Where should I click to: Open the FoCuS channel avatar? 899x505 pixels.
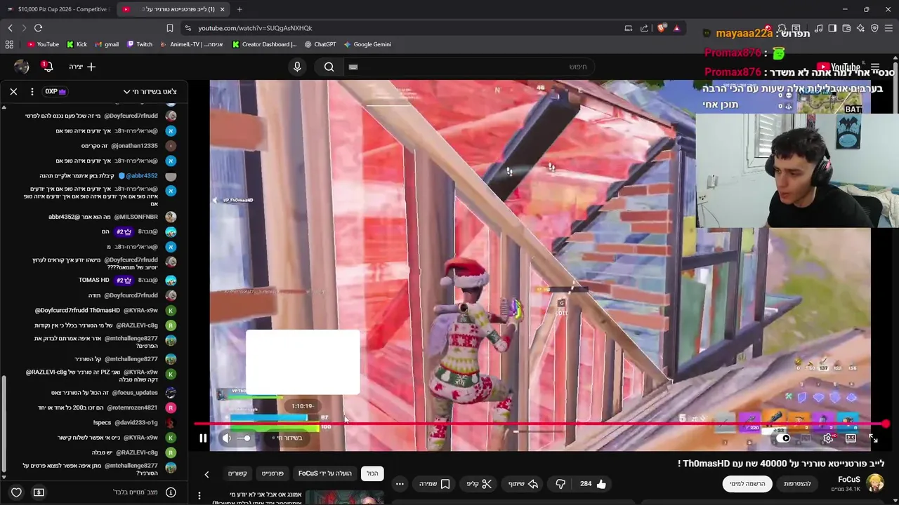[875, 483]
